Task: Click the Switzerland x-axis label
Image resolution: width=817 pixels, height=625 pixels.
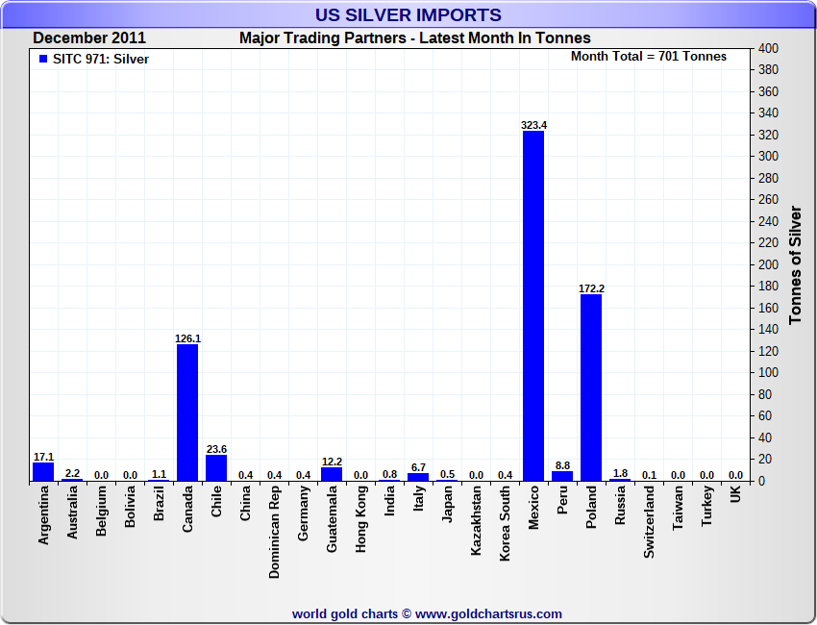Action: (x=649, y=521)
